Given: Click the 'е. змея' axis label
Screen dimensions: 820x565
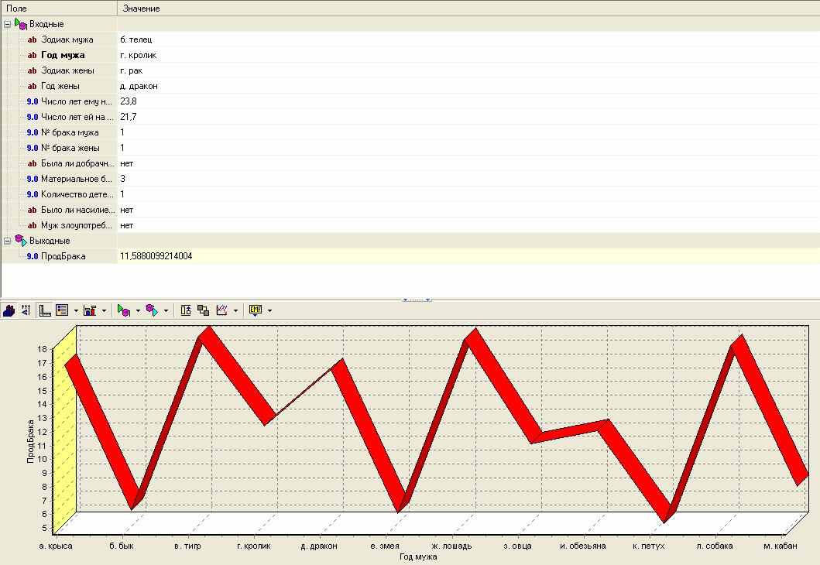Looking at the screenshot, I should pyautogui.click(x=384, y=546).
